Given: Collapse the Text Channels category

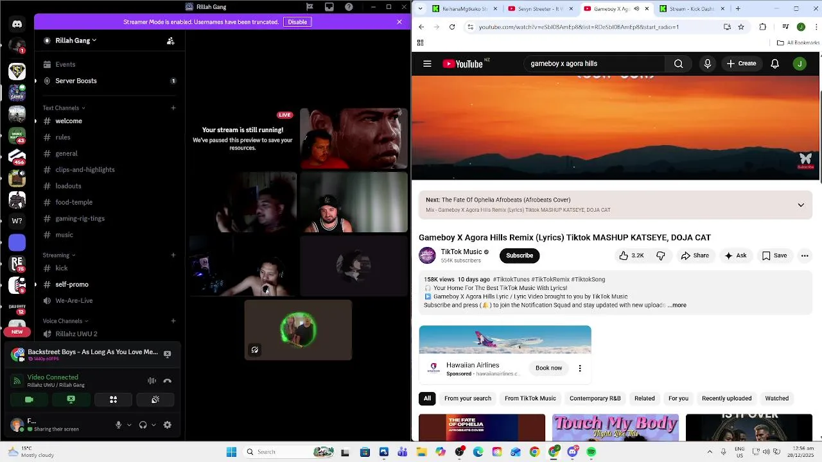Looking at the screenshot, I should coord(64,108).
